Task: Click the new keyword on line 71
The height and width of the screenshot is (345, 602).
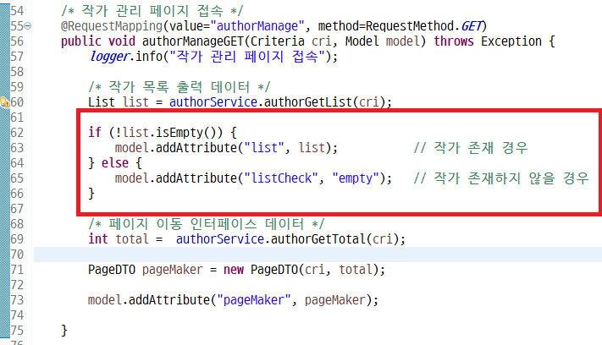Action: [x=234, y=270]
